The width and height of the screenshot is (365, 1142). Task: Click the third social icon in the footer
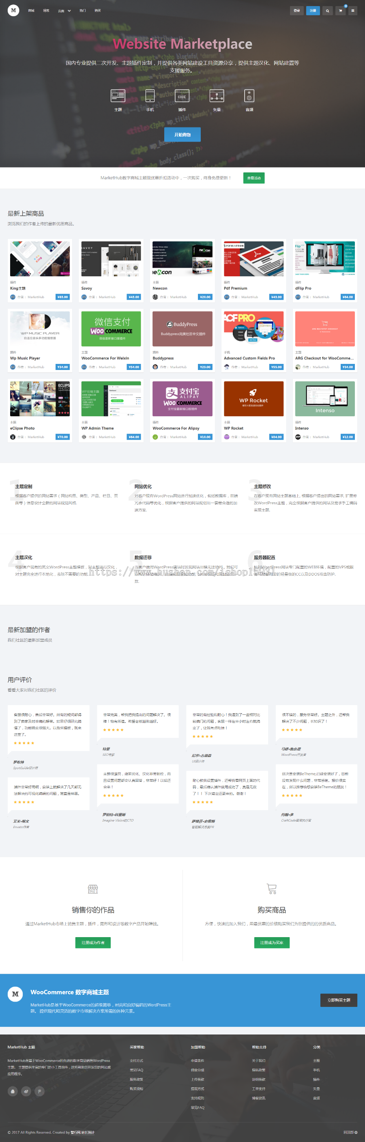(39, 1091)
